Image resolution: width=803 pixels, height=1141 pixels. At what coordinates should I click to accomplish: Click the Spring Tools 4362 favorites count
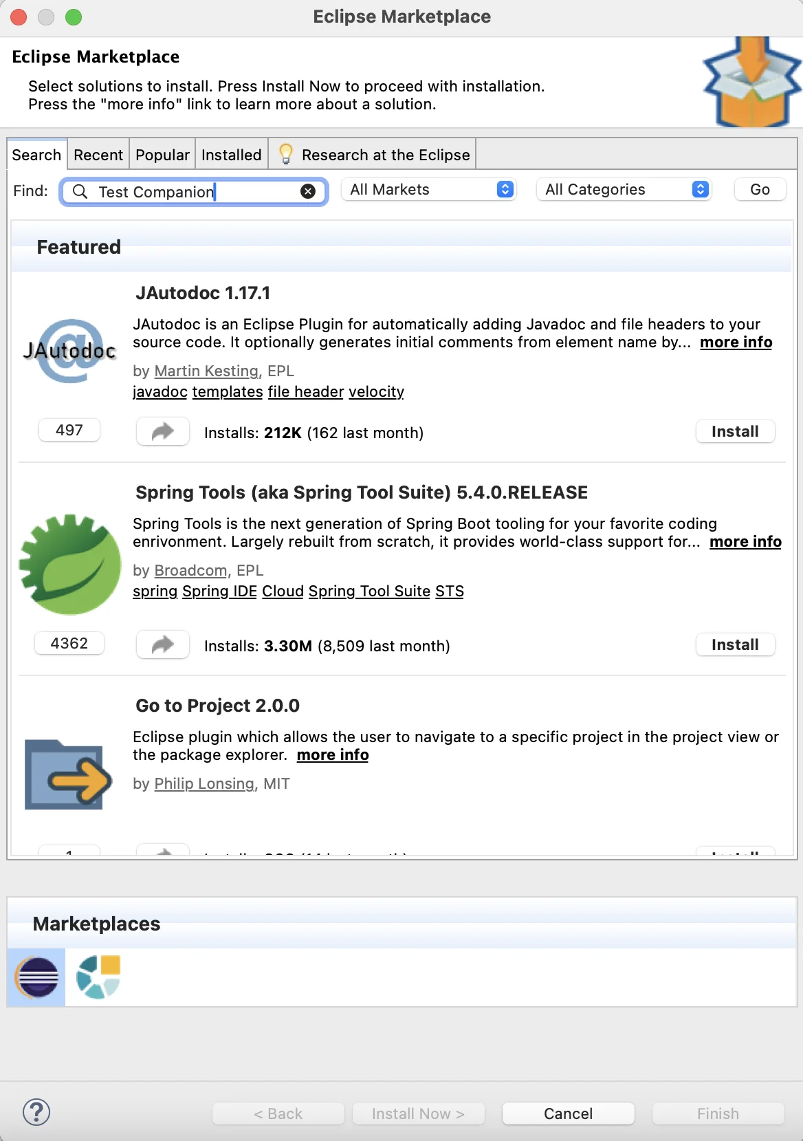click(69, 644)
